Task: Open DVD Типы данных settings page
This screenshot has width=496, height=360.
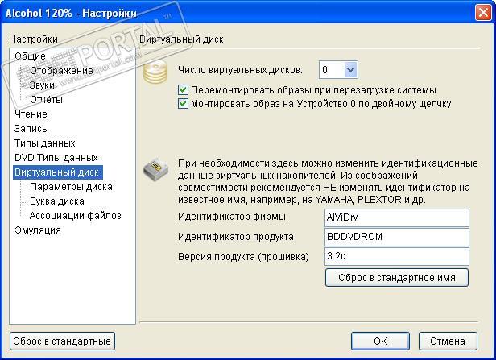Action: coord(56,158)
